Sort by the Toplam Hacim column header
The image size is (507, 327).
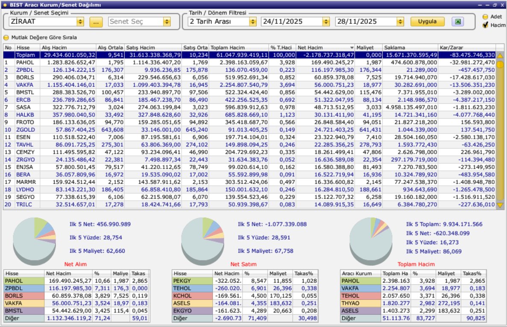point(239,47)
